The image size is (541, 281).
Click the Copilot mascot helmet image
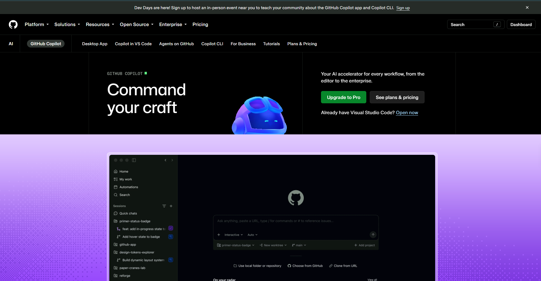(x=259, y=115)
